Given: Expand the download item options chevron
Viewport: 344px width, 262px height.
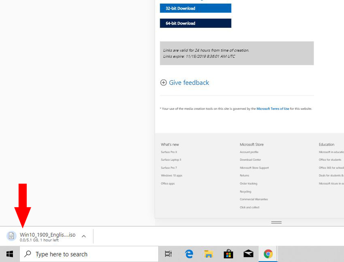Looking at the screenshot, I should coord(83,236).
